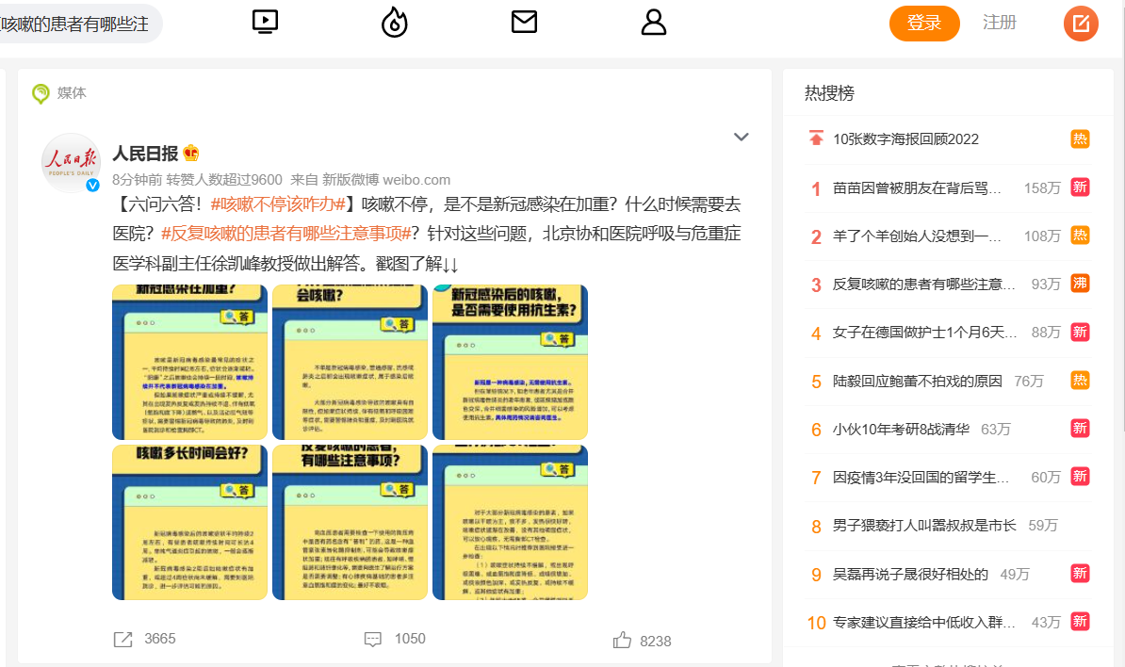This screenshot has height=667, width=1125.
Task: Open the image titled 咳嗽多长时间会好
Action: tap(189, 522)
